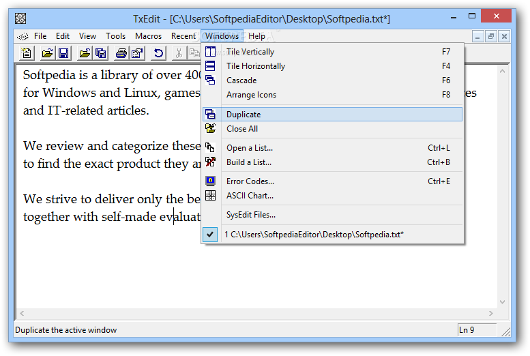Screen dimensions: 530x356
Task: Click the Print toolbar icon
Action: 121,53
